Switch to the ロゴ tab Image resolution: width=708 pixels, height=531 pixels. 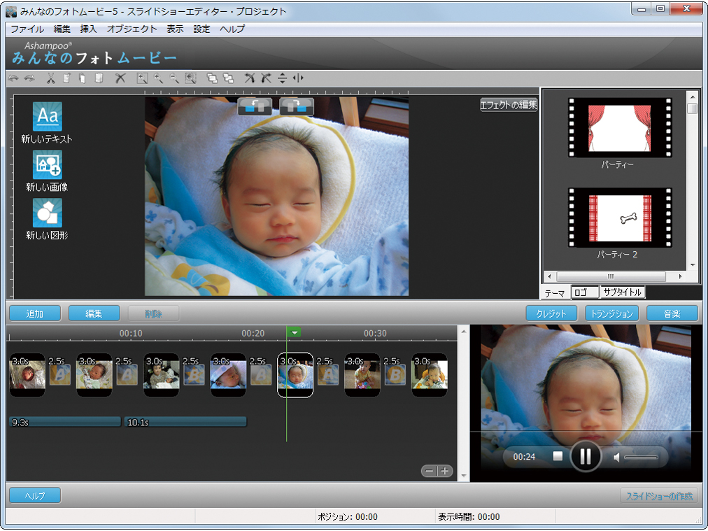pyautogui.click(x=585, y=292)
